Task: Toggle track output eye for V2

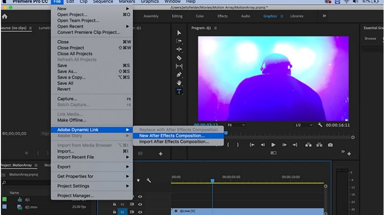Action: pyautogui.click(x=140, y=204)
